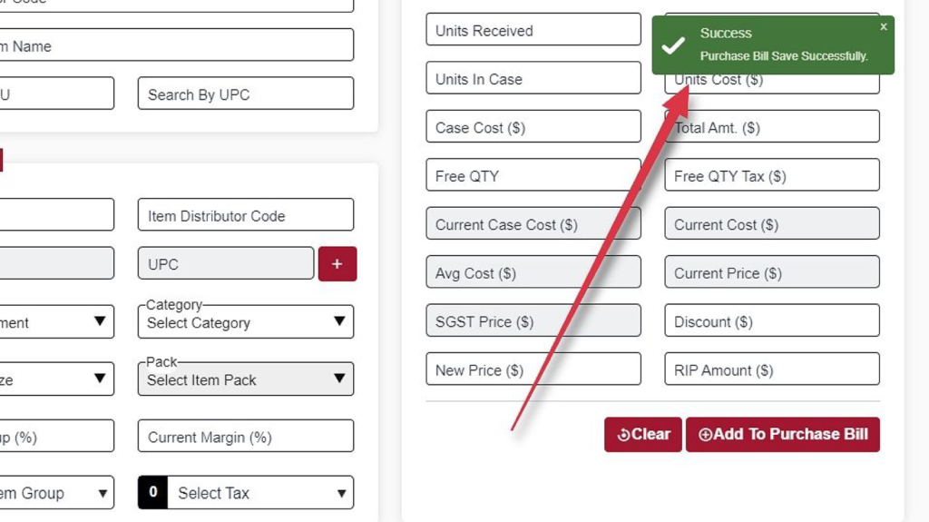Click Add To Purchase Bill button
Viewport: 929px width, 522px height.
pyautogui.click(x=783, y=434)
